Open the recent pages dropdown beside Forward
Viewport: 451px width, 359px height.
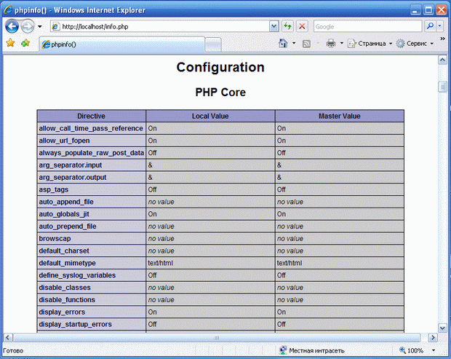pos(40,26)
